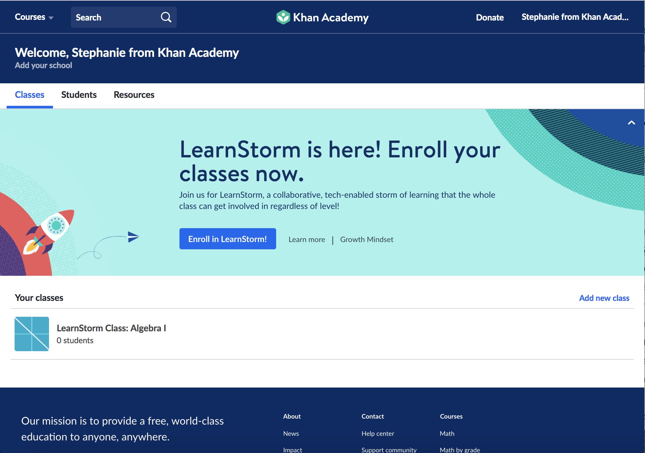Image resolution: width=645 pixels, height=453 pixels.
Task: Select the Classes tab
Action: [29, 95]
